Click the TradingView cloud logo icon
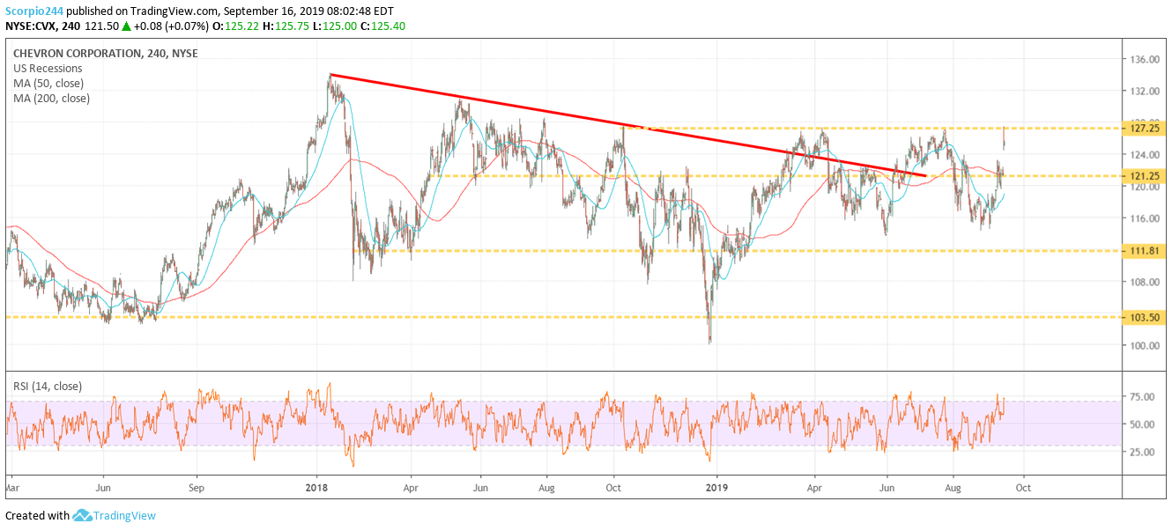1172x531 pixels. 83,515
